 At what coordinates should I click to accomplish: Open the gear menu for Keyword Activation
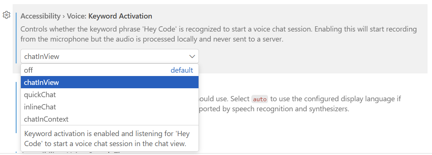point(6,15)
